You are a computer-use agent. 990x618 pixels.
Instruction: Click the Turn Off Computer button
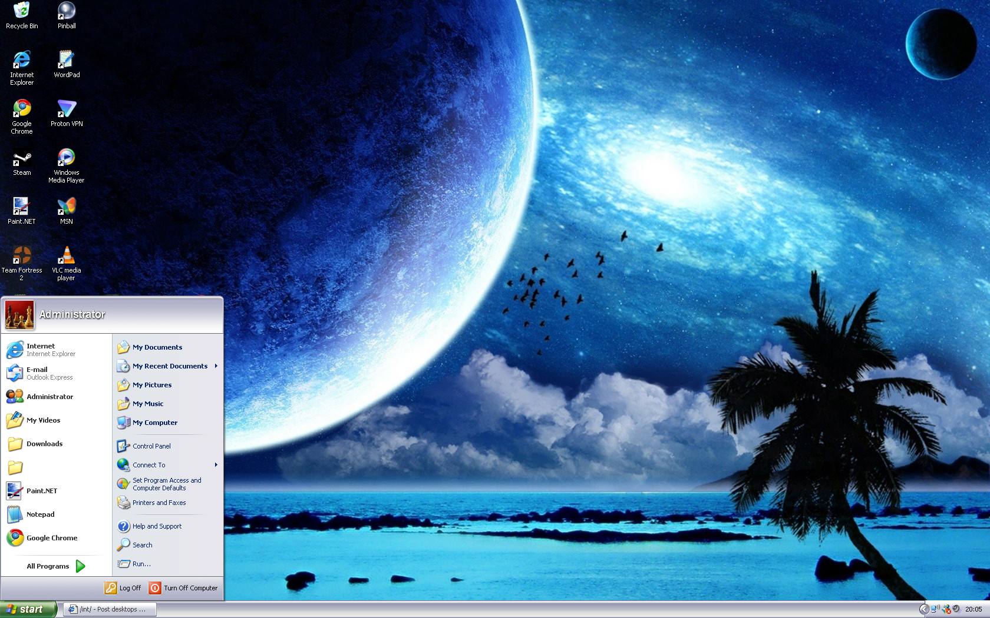coord(183,588)
